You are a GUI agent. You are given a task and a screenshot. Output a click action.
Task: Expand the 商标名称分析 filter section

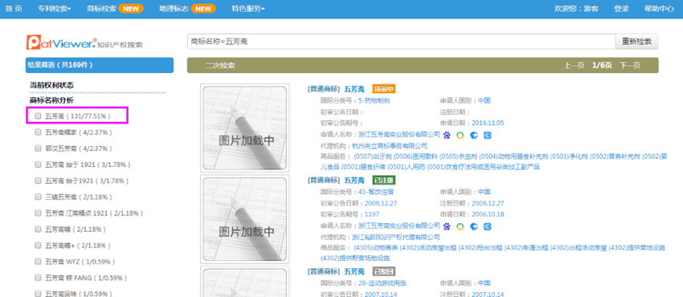click(x=51, y=100)
